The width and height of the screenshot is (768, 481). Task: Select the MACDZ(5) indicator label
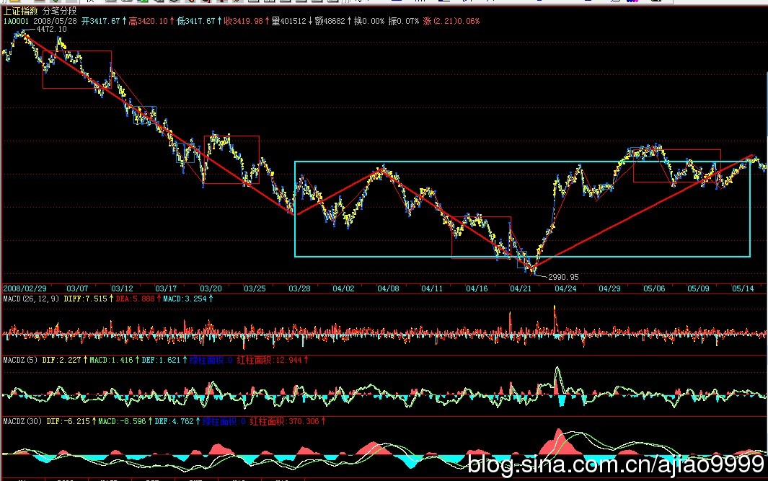(20, 359)
